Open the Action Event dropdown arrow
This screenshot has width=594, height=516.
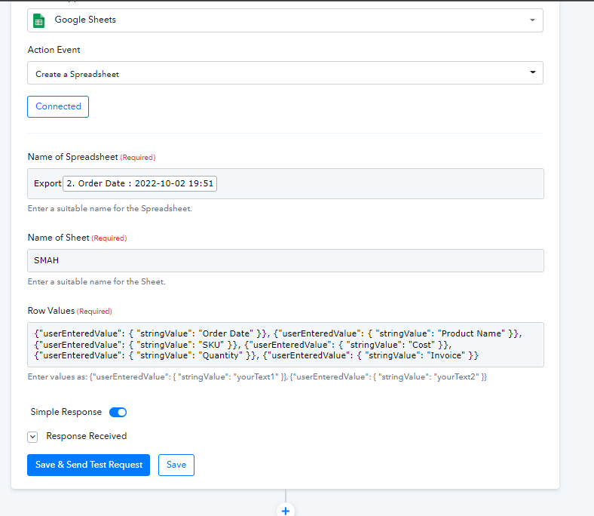[x=533, y=72]
